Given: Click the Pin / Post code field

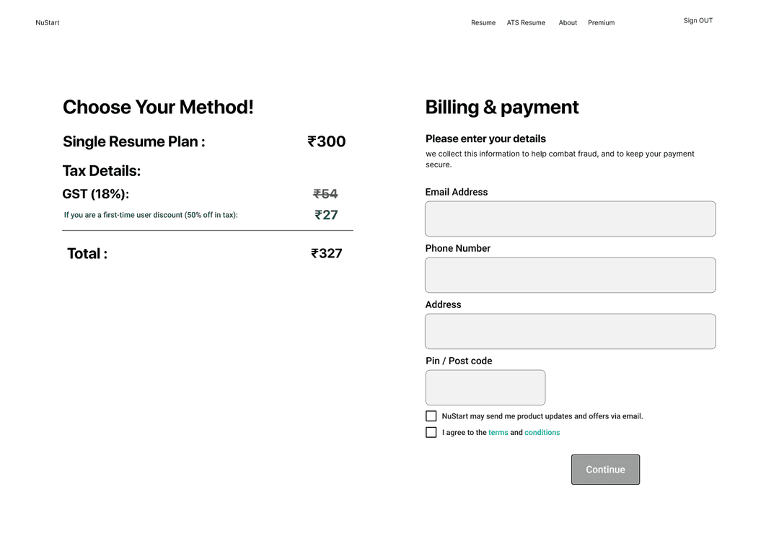Looking at the screenshot, I should click(x=485, y=387).
